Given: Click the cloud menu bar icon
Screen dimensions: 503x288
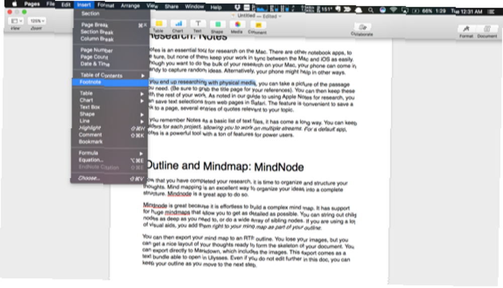Looking at the screenshot, I should [x=359, y=10].
